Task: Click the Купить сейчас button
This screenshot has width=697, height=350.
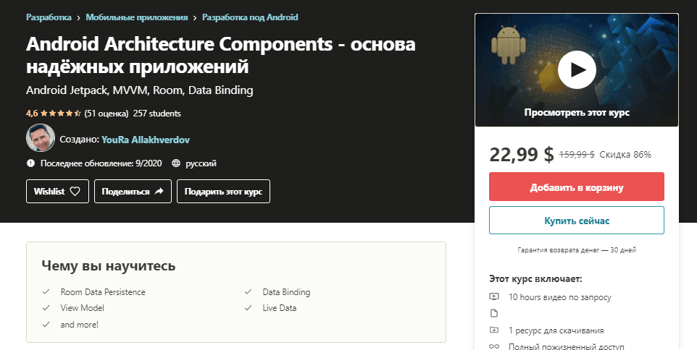Action: tap(577, 220)
